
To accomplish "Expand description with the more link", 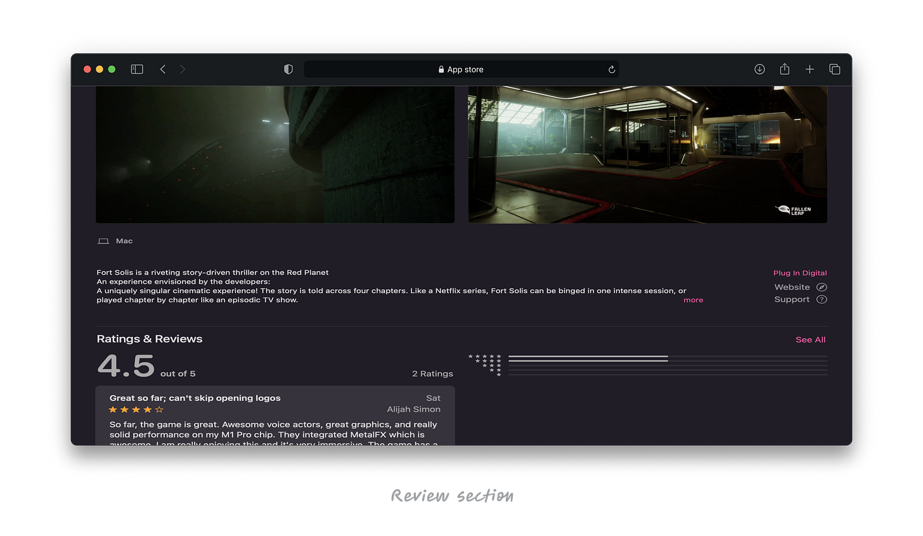I will click(694, 300).
